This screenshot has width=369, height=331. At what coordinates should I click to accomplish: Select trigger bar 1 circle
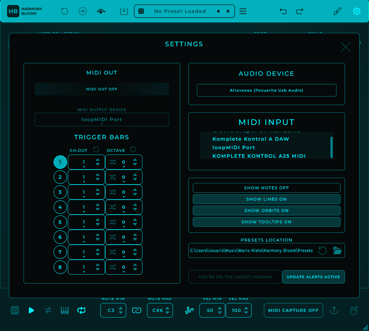pos(60,162)
